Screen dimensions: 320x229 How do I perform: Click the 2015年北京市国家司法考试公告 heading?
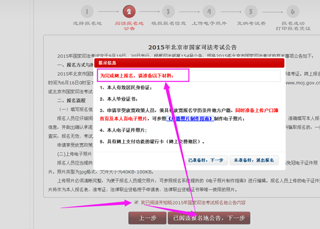coord(192,47)
